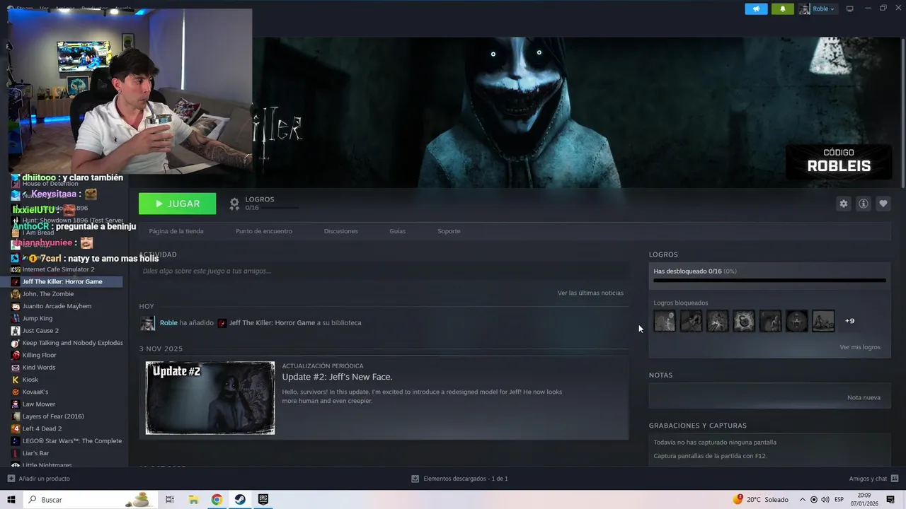Click Ver las últimas noticias link

pos(590,293)
